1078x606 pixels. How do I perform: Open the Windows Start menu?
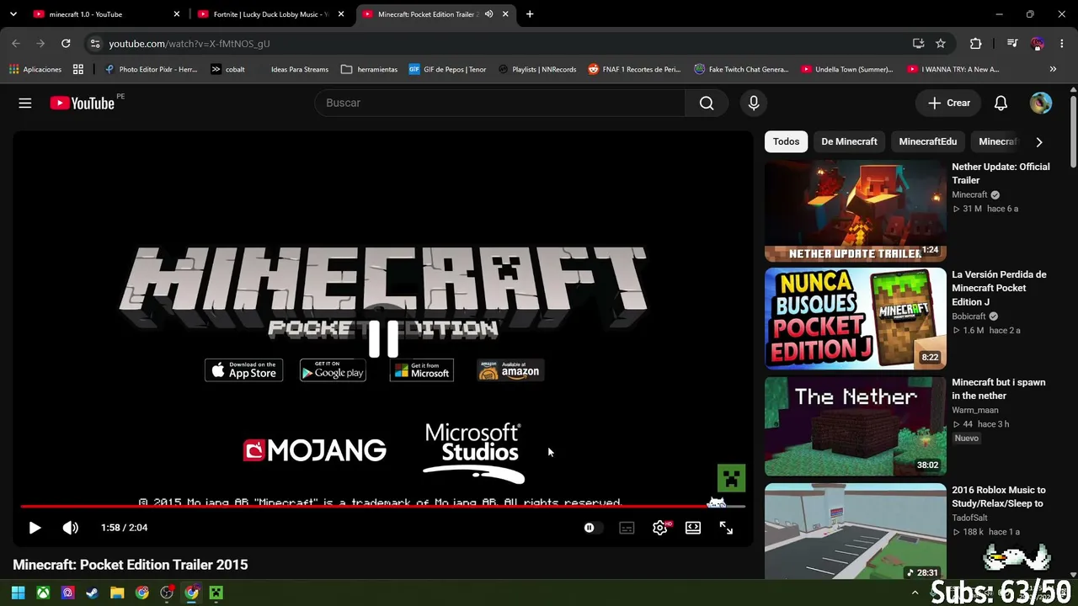coord(18,593)
